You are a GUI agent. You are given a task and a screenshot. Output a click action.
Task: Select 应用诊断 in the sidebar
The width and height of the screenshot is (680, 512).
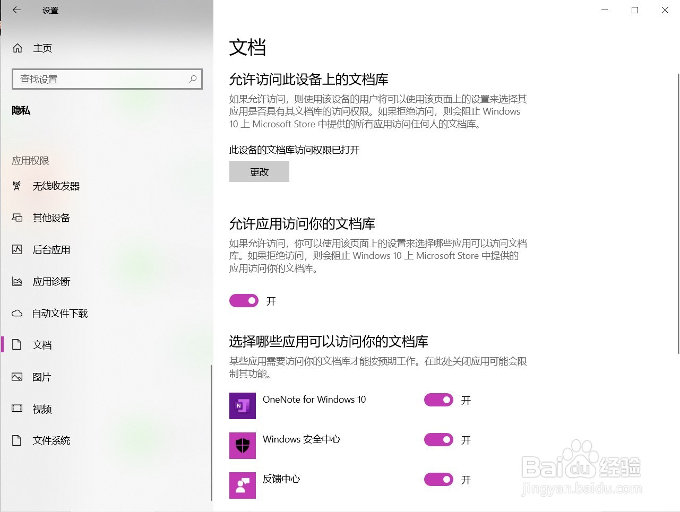106,282
